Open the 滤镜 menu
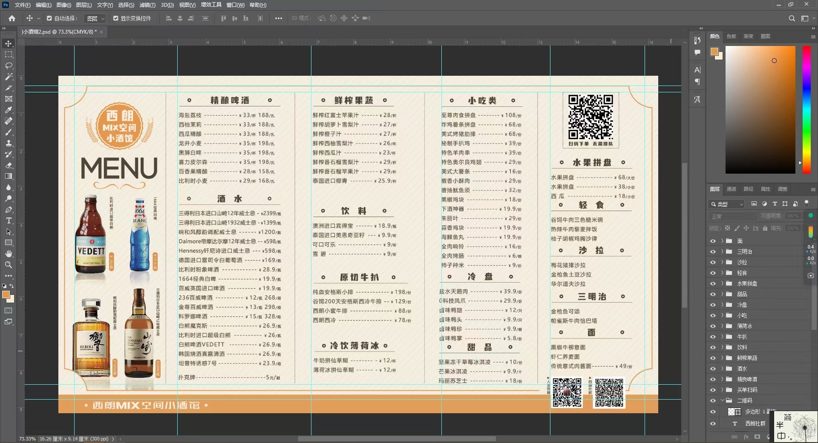 [x=147, y=5]
